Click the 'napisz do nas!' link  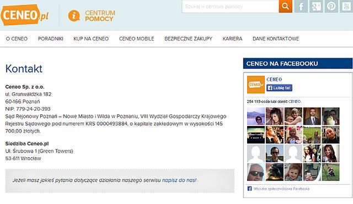pos(179,180)
